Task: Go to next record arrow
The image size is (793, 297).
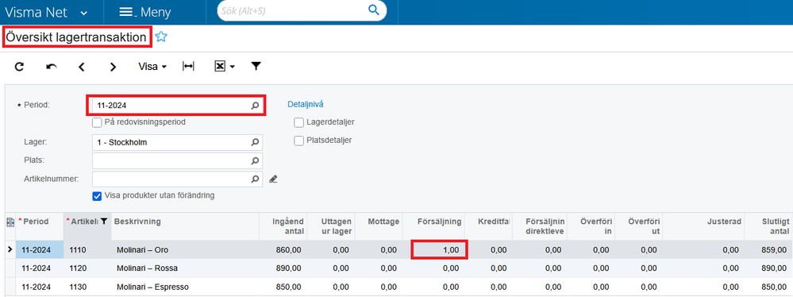Action: (114, 67)
